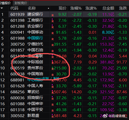Click 涨幅 value -5.89 for 中国人寿

[x=77, y=86]
